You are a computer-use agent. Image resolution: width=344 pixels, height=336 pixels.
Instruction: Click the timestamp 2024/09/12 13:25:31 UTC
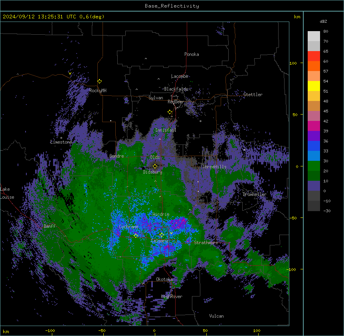pos(40,17)
